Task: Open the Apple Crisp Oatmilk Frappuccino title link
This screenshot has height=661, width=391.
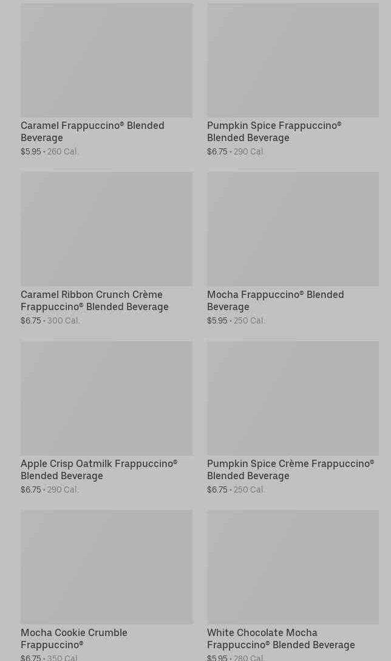Action: point(99,469)
